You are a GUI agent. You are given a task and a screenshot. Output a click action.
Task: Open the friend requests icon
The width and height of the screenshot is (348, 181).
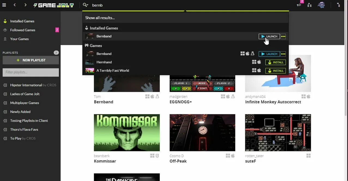pos(309,5)
